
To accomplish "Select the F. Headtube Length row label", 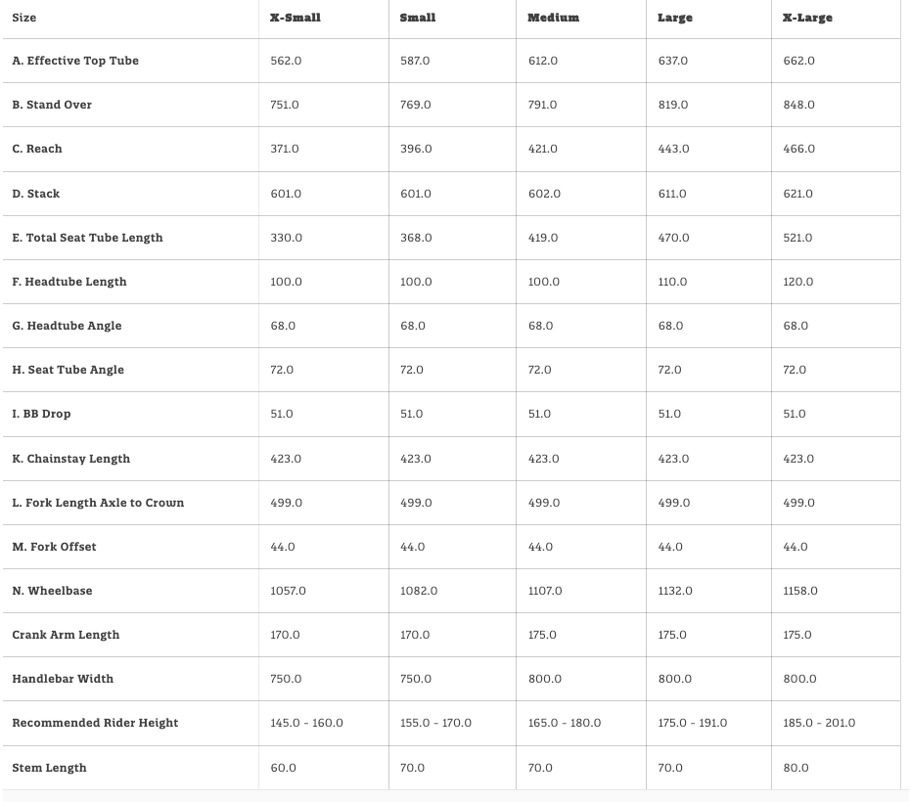I will click(69, 282).
